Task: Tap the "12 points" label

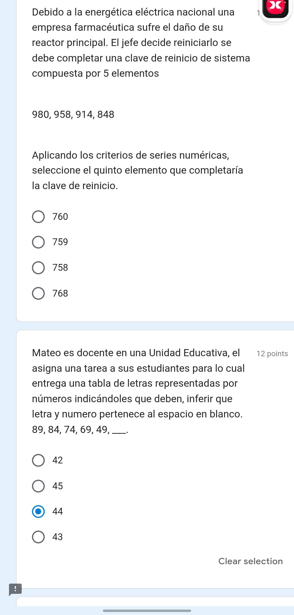Action: coord(272,353)
